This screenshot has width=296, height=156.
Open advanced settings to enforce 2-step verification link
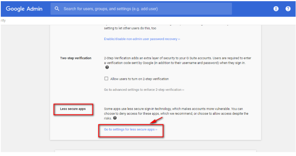(x=144, y=90)
